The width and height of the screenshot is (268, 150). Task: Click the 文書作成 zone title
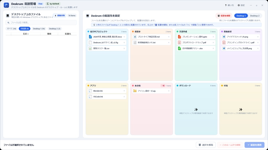pyautogui.click(x=183, y=32)
